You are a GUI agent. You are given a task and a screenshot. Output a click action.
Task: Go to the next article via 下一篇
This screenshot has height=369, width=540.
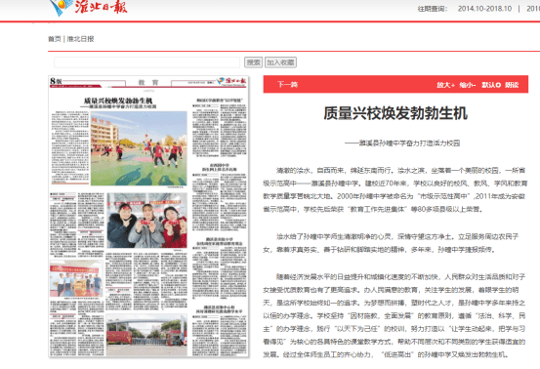(x=287, y=84)
